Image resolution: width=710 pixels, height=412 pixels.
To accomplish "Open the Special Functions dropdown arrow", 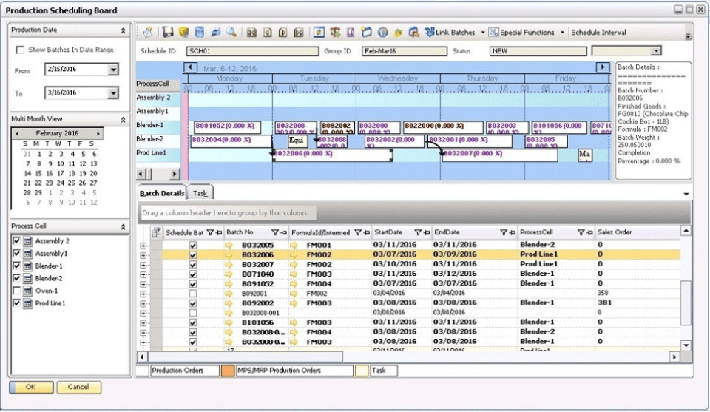I will pos(562,33).
